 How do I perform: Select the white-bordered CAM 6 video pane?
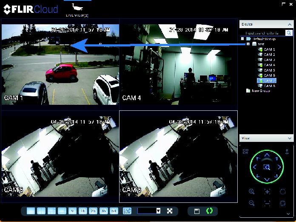tap(178, 156)
